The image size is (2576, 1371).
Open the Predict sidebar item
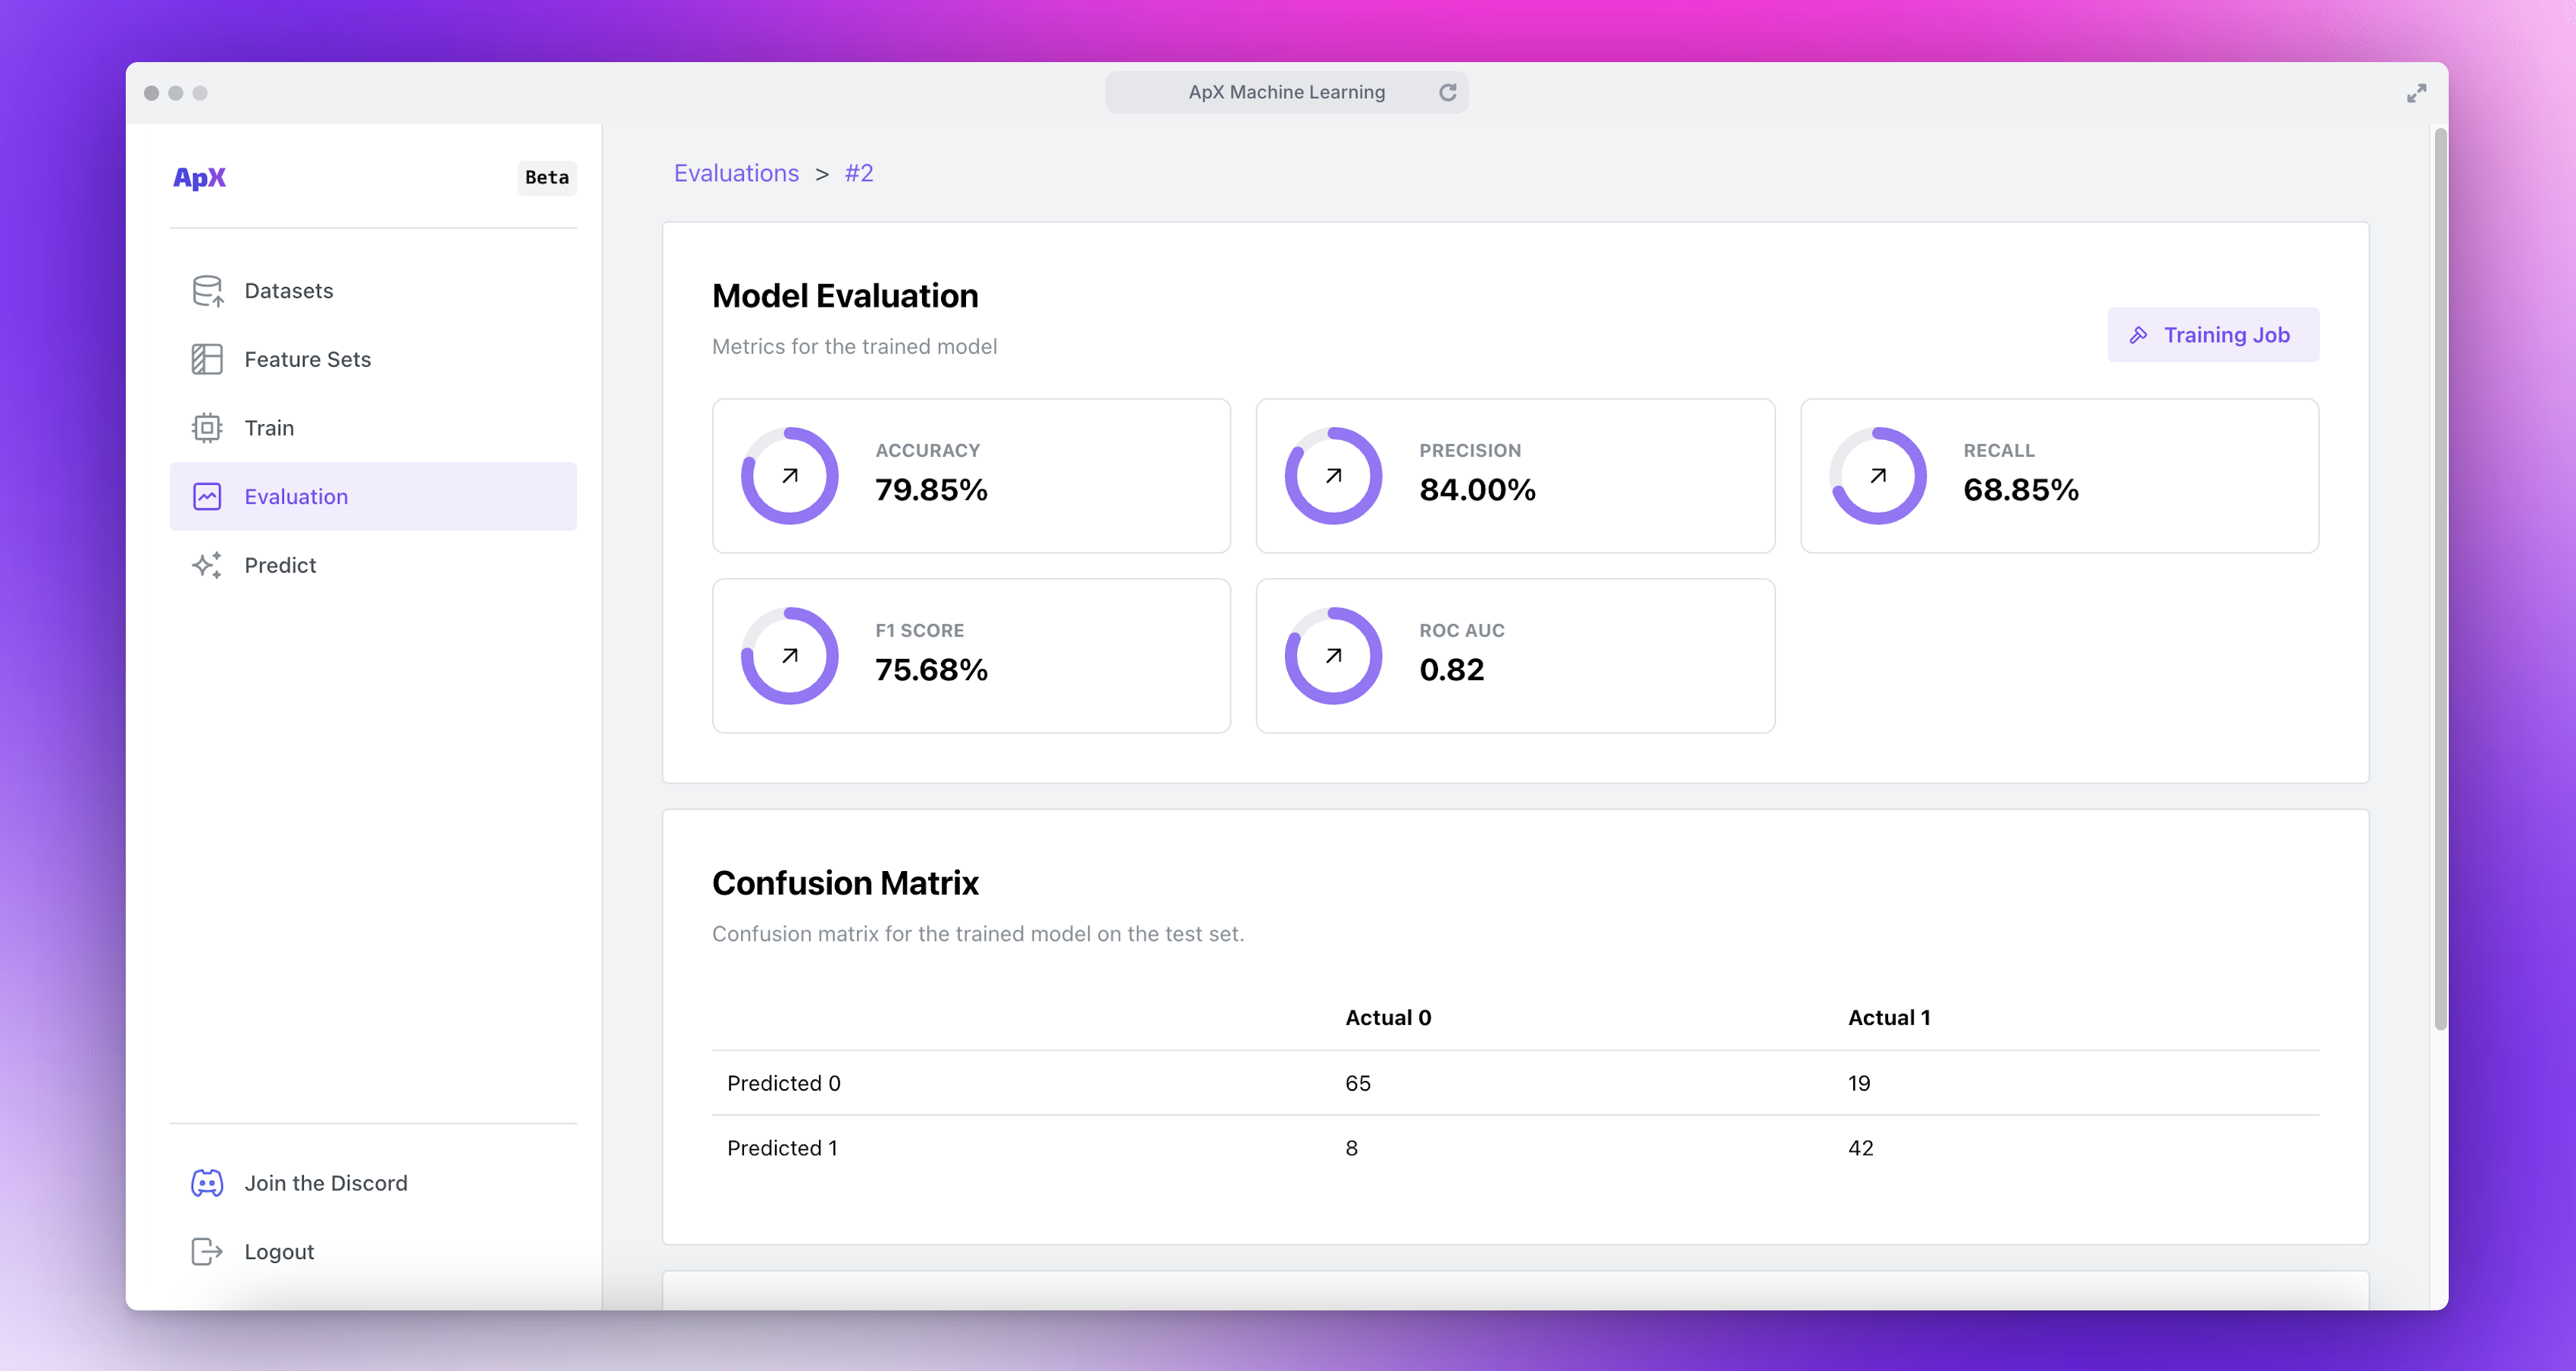pos(280,565)
